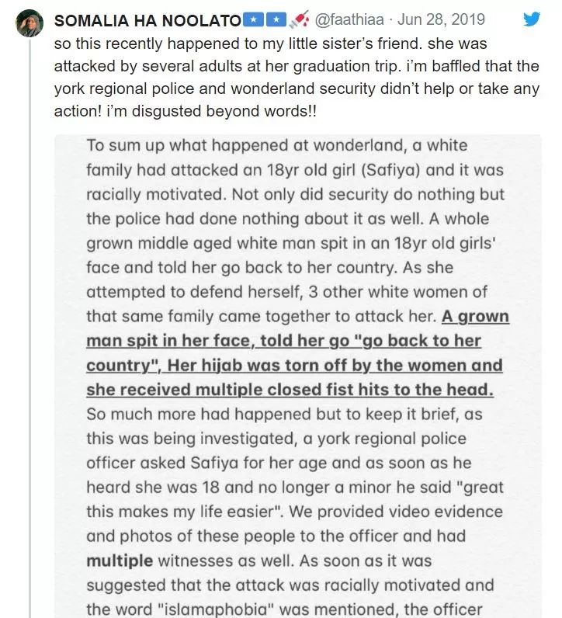
Task: Open the Twitter bird logo link
Action: pyautogui.click(x=532, y=19)
